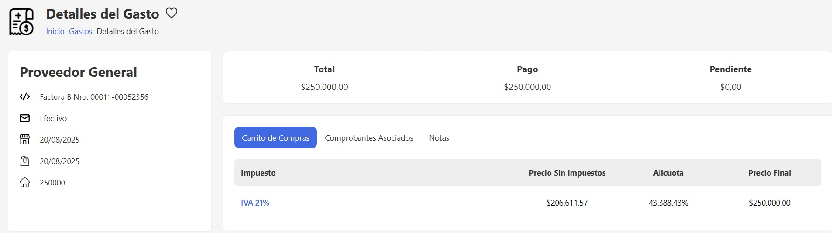The image size is (832, 233).
Task: Click the code brackets icon beside Factura B
Action: (x=25, y=97)
